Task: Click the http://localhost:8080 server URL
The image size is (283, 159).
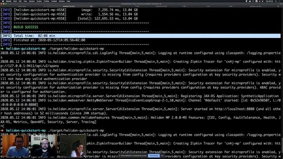Action: point(234,109)
